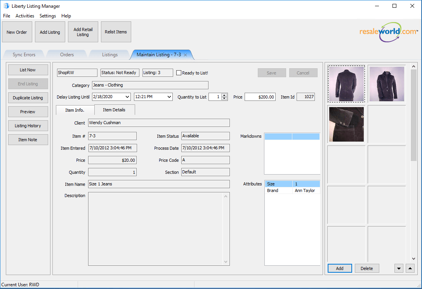Open the File menu
422x289 pixels.
pyautogui.click(x=7, y=16)
